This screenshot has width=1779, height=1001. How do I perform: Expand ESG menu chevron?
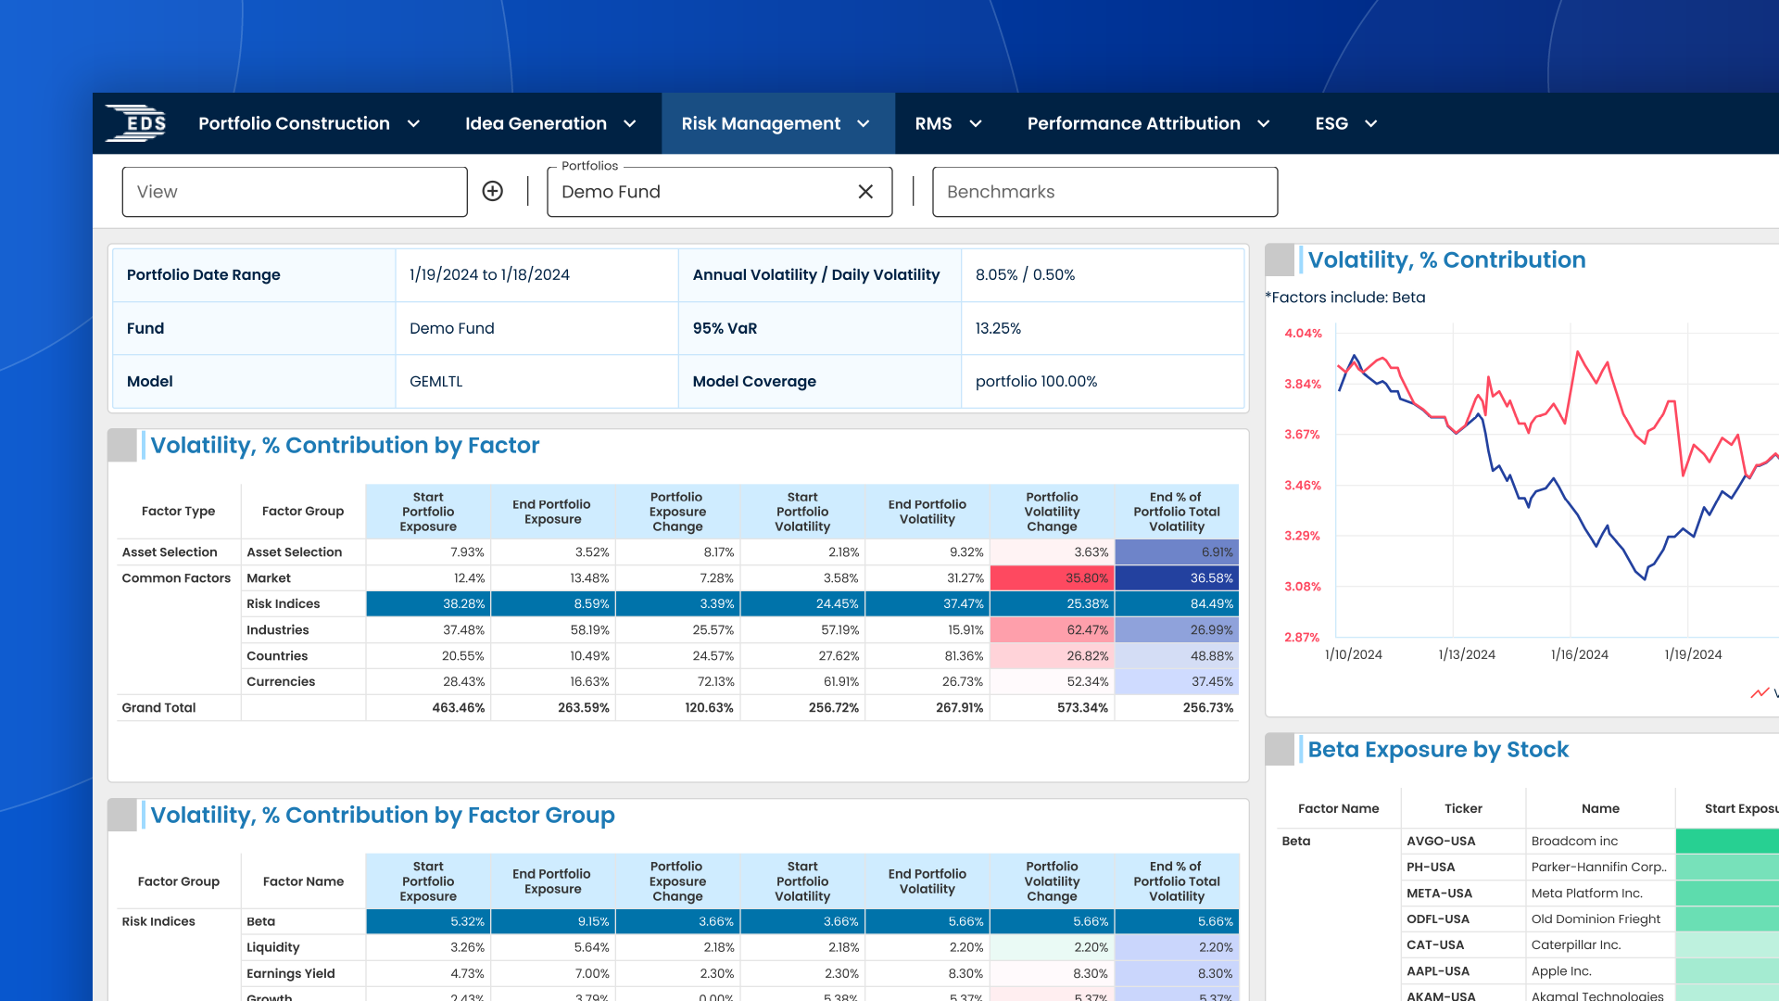1371,123
